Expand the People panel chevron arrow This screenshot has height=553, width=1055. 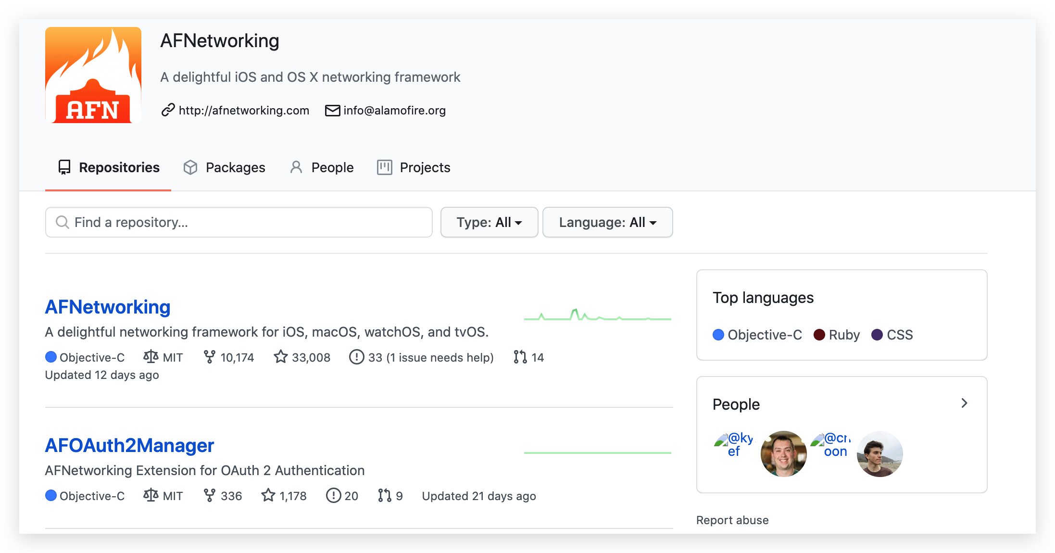click(964, 403)
